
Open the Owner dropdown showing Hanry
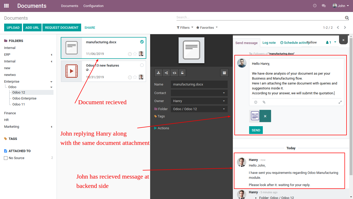click(199, 101)
